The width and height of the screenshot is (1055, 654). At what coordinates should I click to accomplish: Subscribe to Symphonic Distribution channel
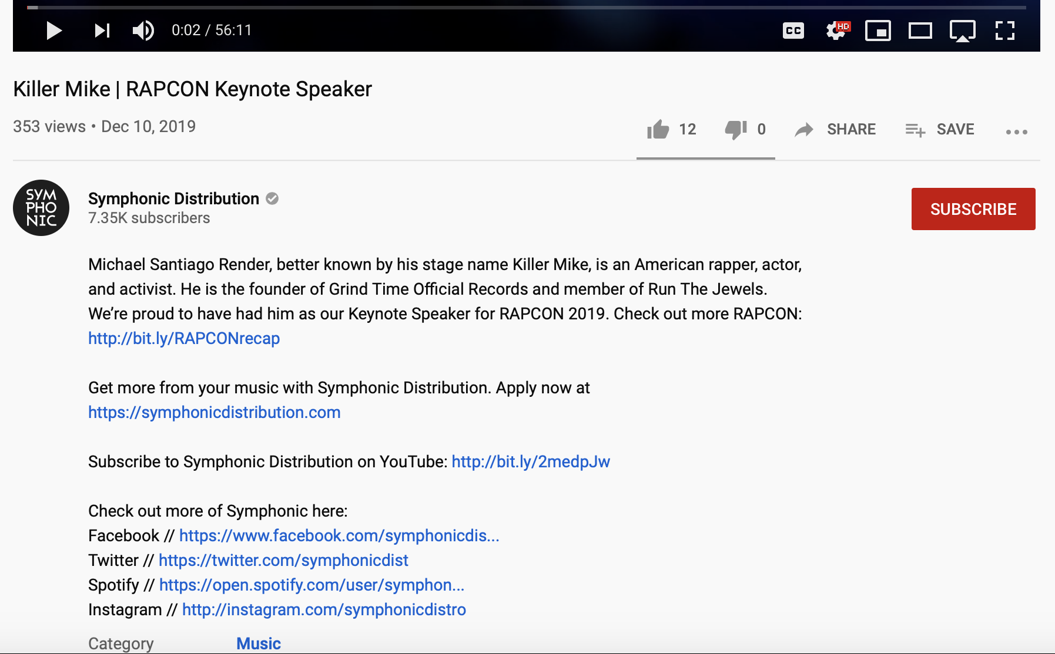tap(973, 209)
